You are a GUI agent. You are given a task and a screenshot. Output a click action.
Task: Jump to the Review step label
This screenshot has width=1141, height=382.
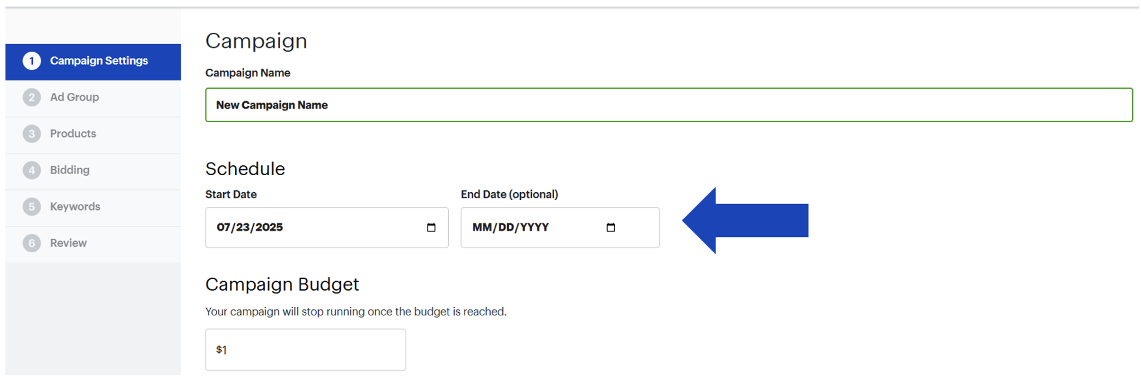point(68,243)
